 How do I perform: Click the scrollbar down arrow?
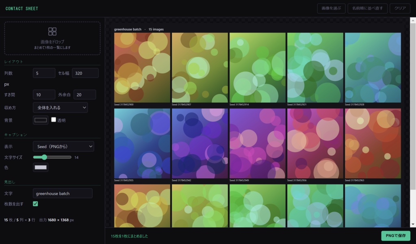(x=413, y=225)
